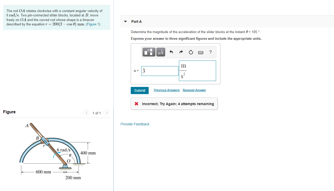Submit your answer
This screenshot has height=191, width=334.
tap(139, 90)
